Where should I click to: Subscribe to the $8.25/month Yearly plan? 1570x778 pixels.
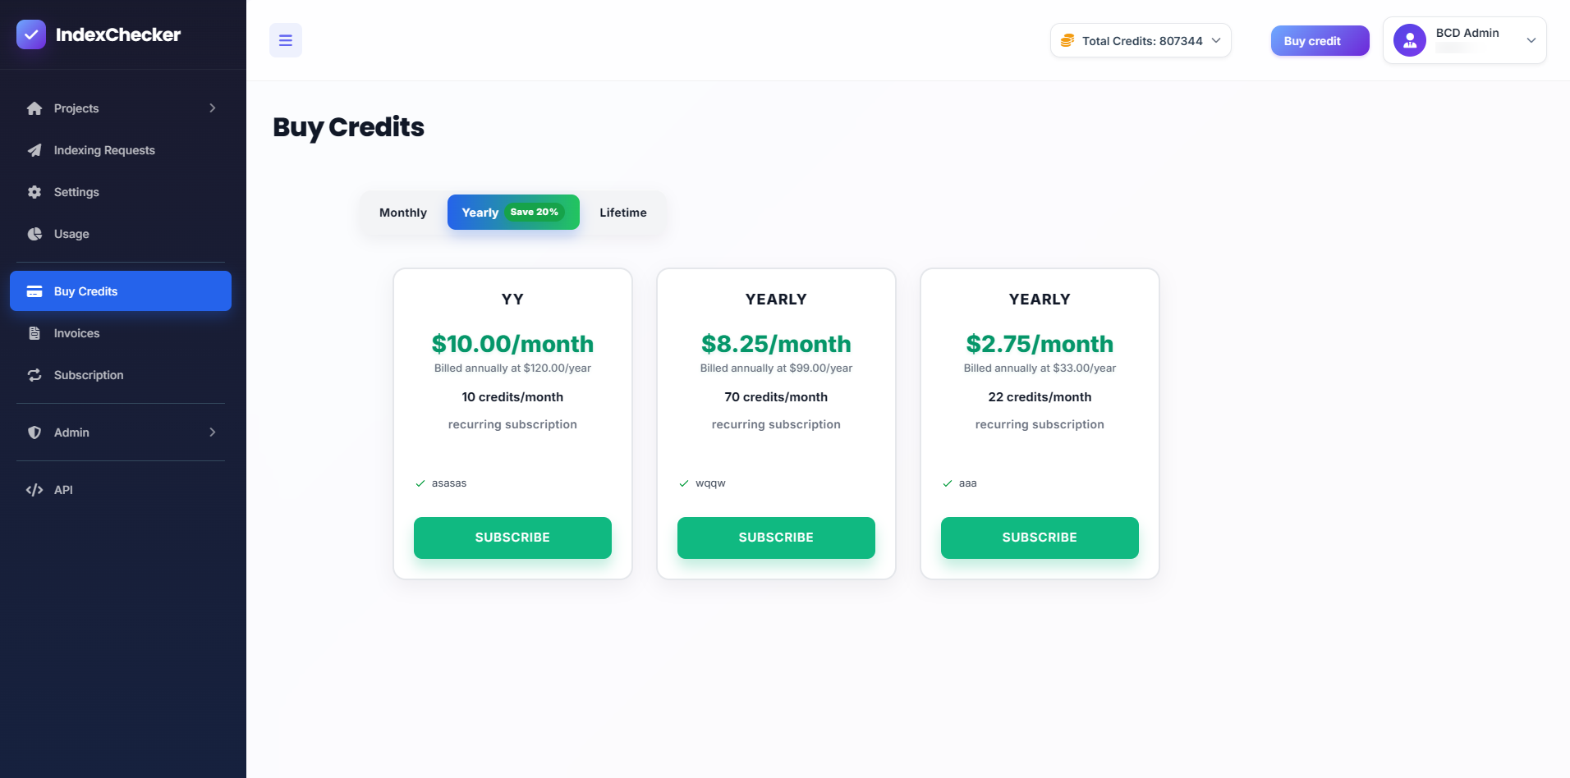click(776, 538)
